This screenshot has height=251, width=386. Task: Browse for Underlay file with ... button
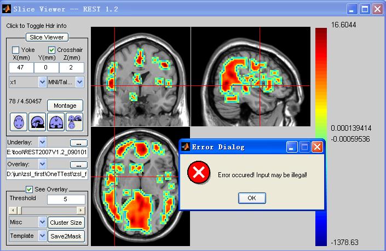pos(79,143)
